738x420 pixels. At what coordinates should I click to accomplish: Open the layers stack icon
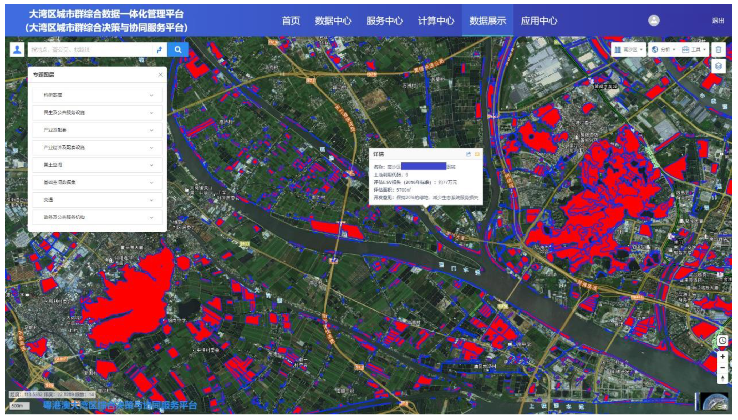point(718,66)
